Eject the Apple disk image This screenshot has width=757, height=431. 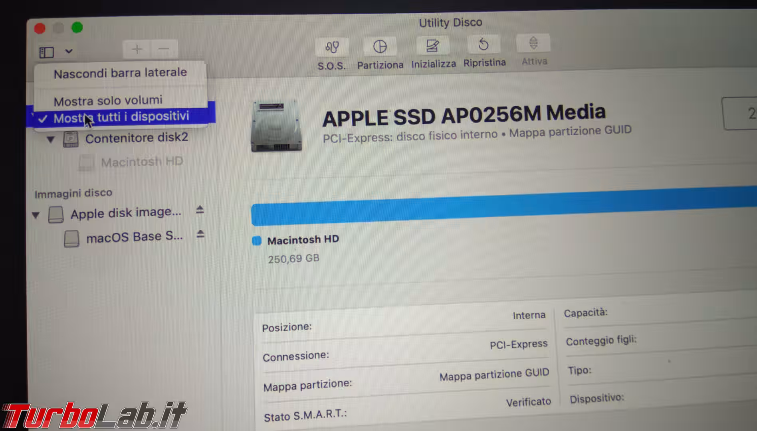coord(200,210)
